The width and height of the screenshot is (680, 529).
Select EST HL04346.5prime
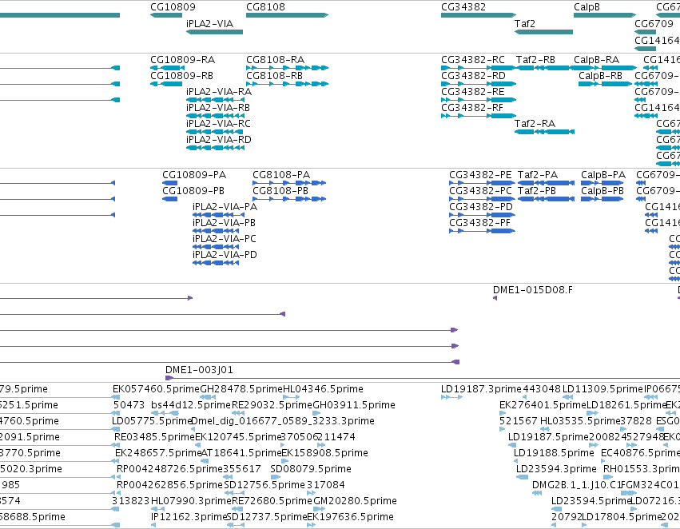(323, 389)
